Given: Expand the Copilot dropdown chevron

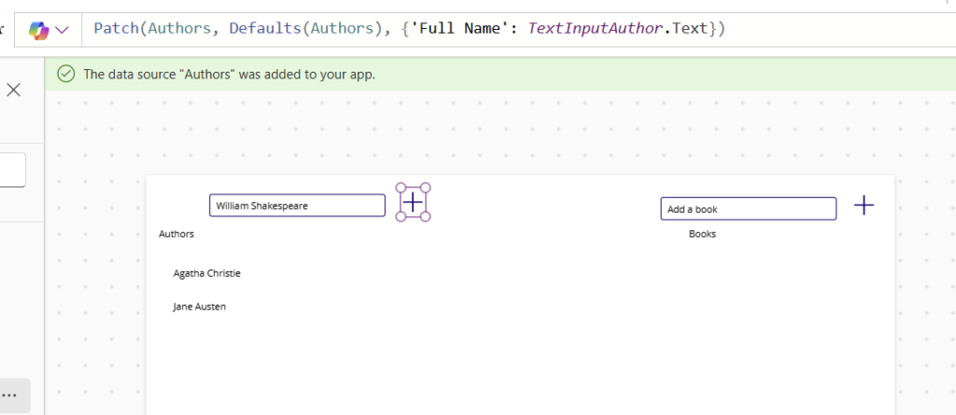Looking at the screenshot, I should coord(63,30).
